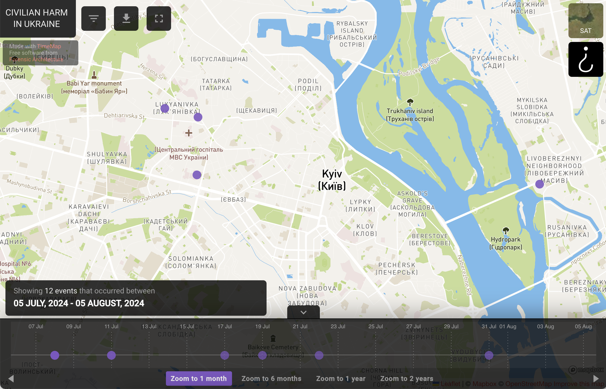Toggle fullscreen mode icon
The image size is (606, 389).
click(x=159, y=19)
